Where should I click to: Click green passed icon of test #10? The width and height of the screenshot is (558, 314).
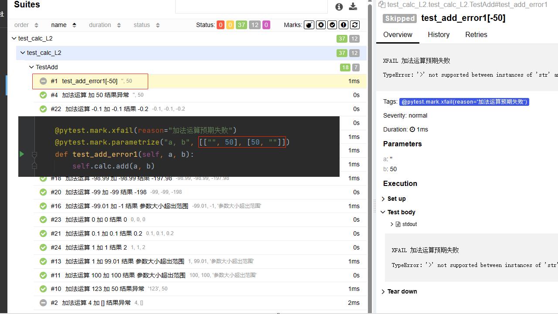click(43, 289)
